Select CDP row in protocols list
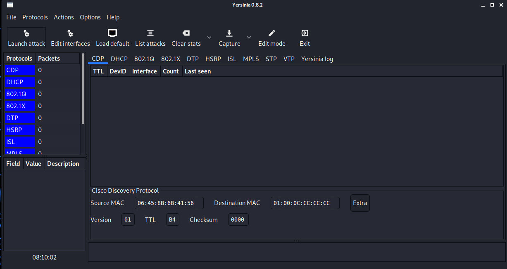Viewport: 507px width, 269px height. pos(42,70)
